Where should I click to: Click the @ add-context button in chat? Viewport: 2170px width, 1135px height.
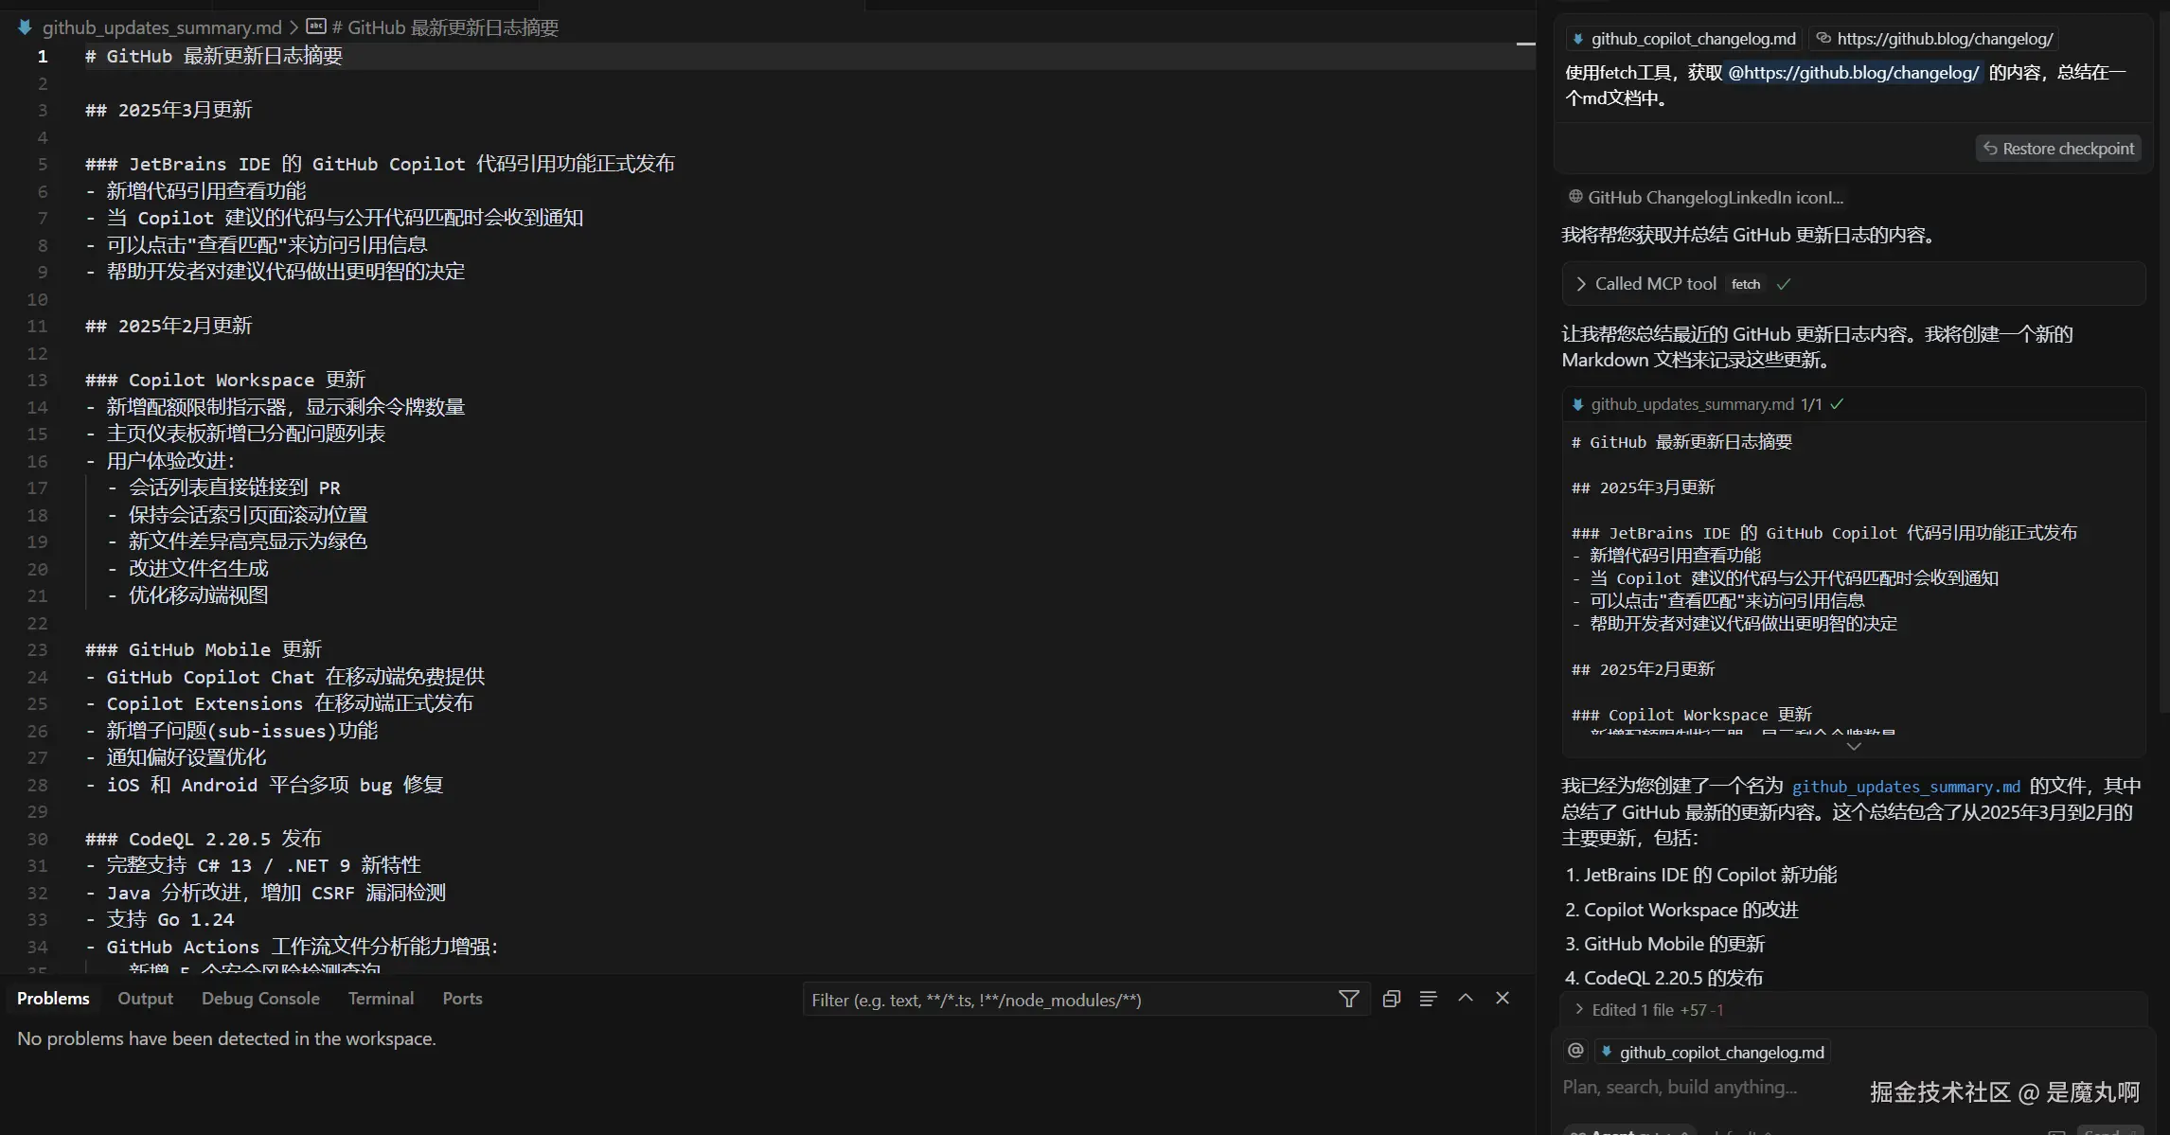coord(1575,1051)
